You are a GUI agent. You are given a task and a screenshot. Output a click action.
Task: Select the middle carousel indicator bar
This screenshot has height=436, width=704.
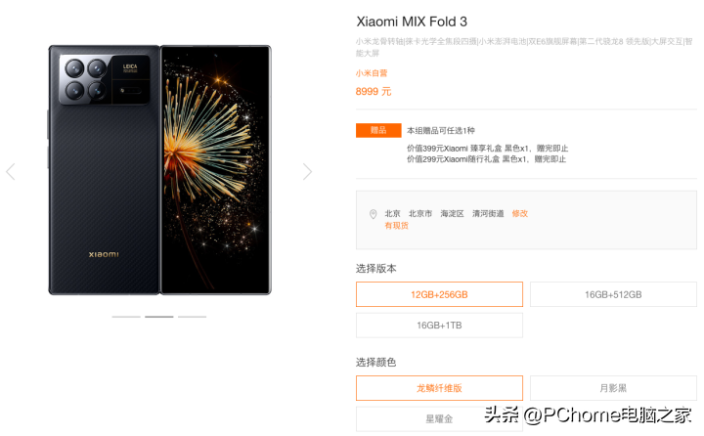tap(159, 317)
